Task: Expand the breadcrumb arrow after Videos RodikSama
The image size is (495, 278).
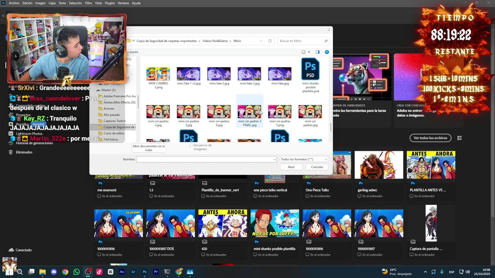Action: [x=230, y=41]
